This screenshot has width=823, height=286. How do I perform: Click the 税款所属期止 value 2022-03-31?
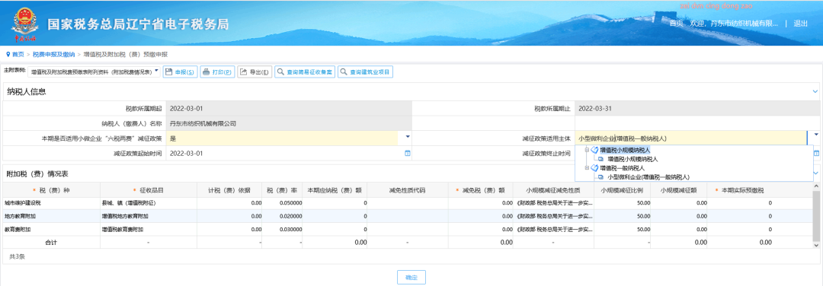tap(594, 109)
